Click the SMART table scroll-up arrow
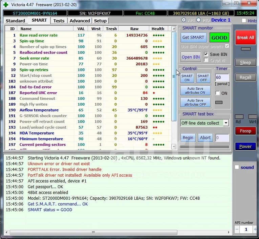This screenshot has width=259, height=239. (174, 29)
